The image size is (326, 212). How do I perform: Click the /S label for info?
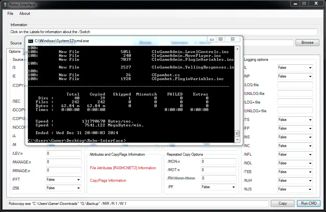[14, 68]
